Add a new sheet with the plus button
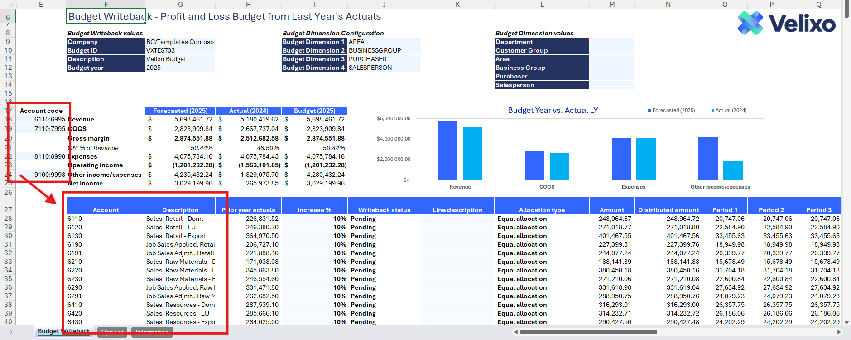851x340 pixels. coord(197,332)
